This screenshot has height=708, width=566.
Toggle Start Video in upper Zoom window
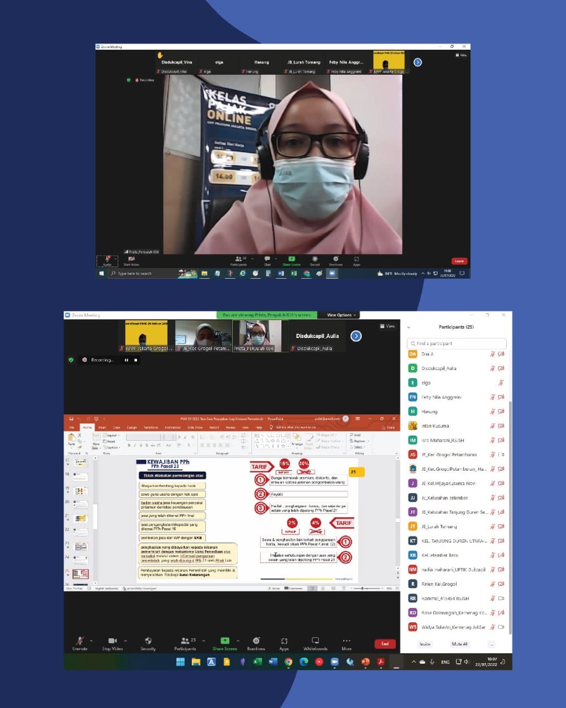click(131, 260)
